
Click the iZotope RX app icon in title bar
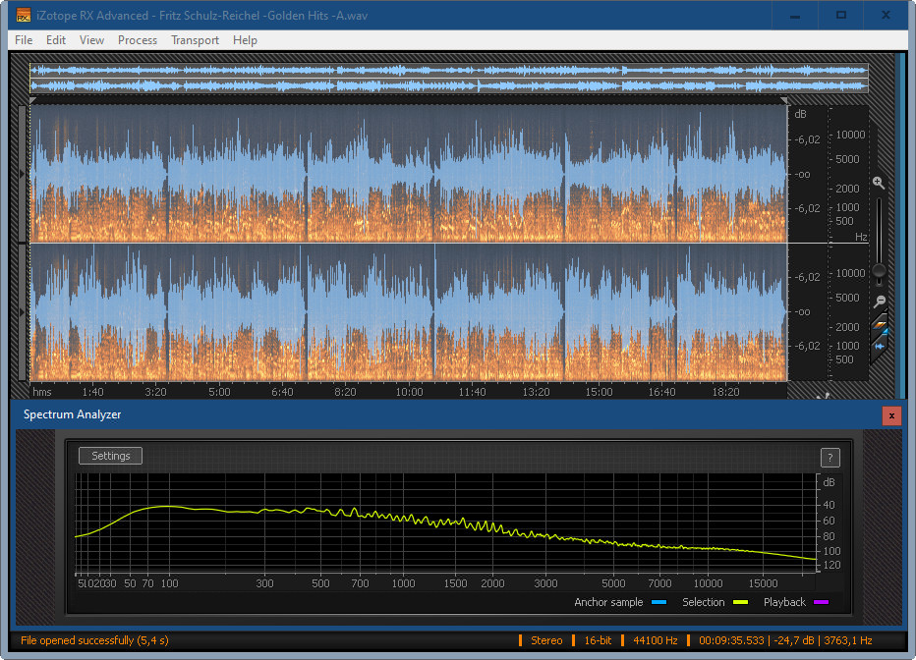point(24,15)
